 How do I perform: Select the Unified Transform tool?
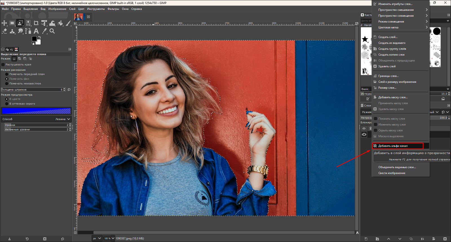point(44,23)
